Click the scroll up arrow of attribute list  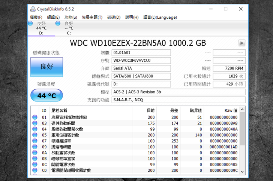[242, 110]
